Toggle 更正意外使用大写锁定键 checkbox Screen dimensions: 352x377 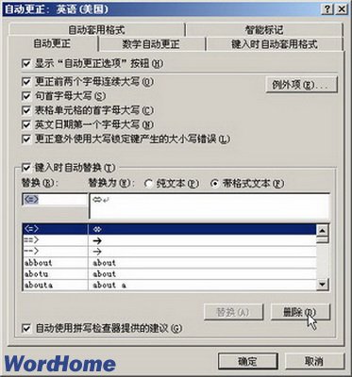click(26, 139)
